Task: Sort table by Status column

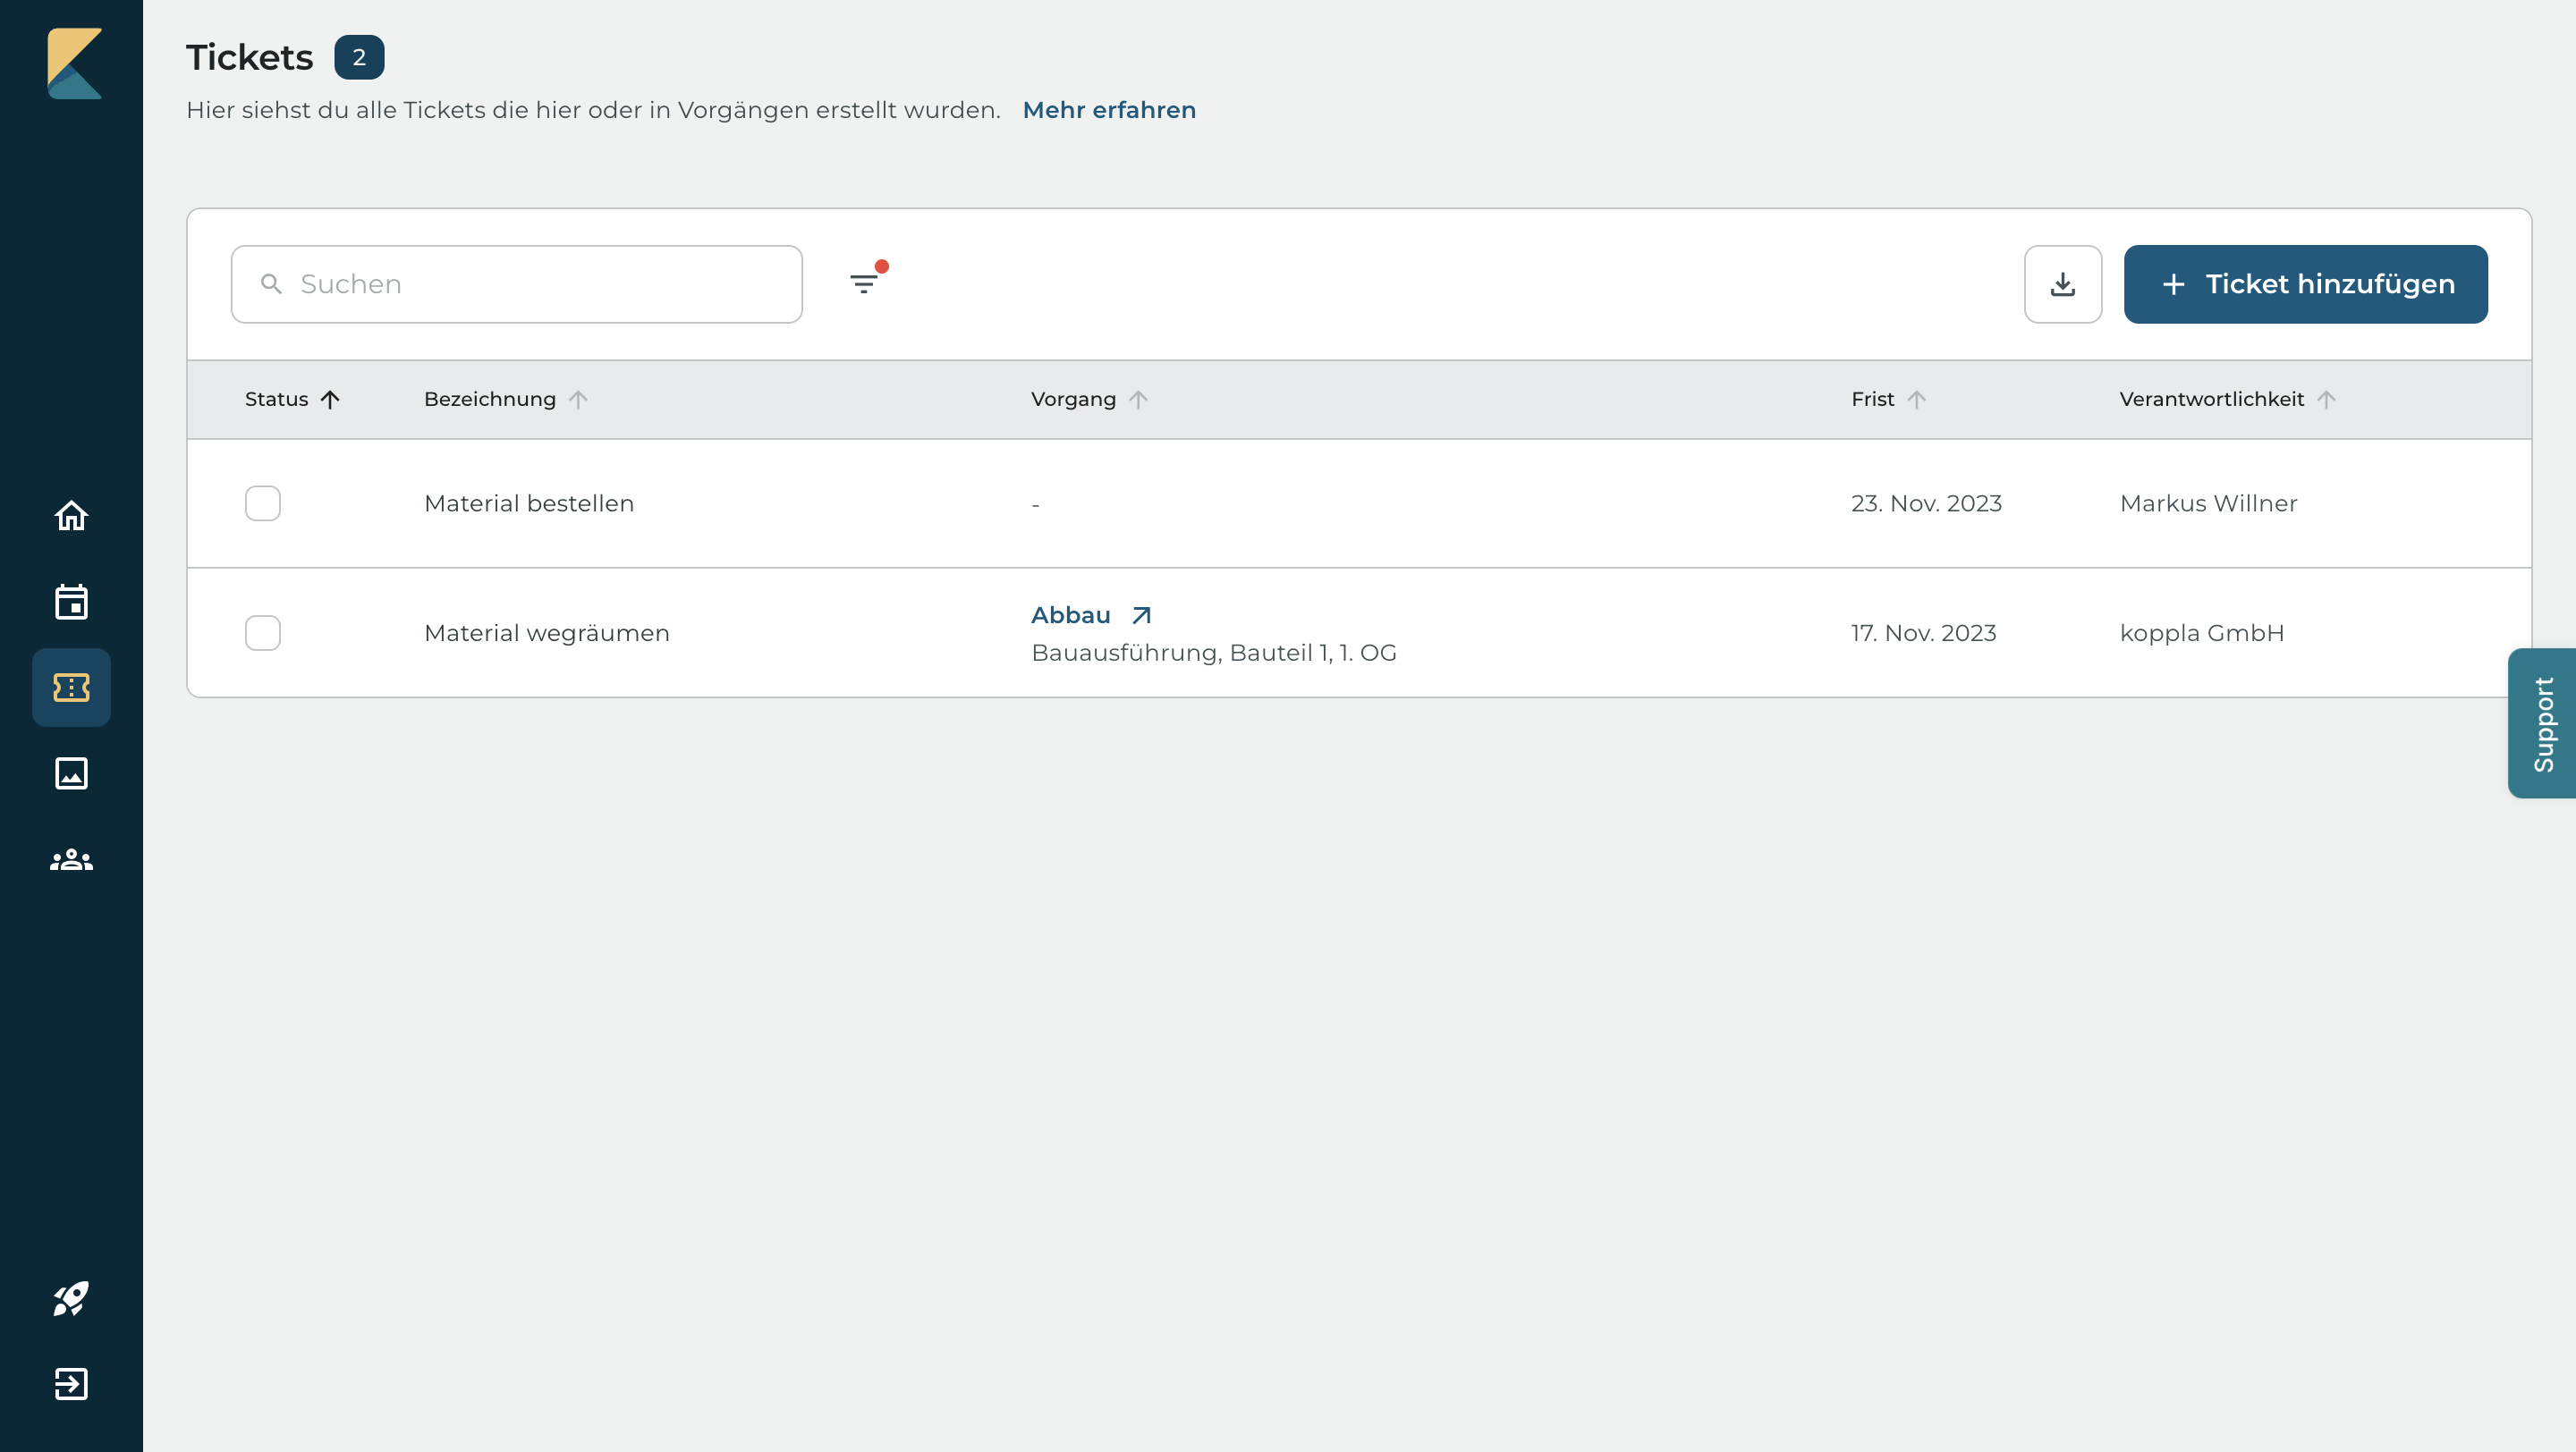Action: [292, 400]
